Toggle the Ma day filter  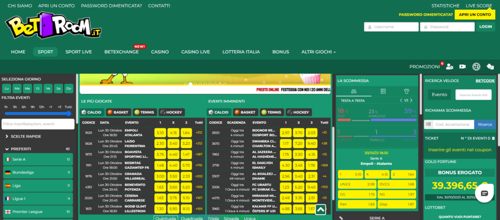tap(17, 88)
